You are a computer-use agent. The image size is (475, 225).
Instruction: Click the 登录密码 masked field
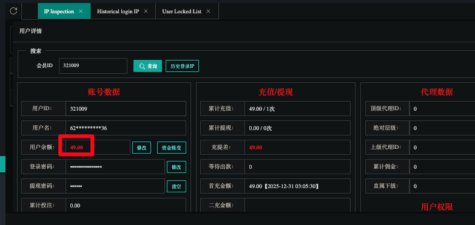pyautogui.click(x=115, y=167)
